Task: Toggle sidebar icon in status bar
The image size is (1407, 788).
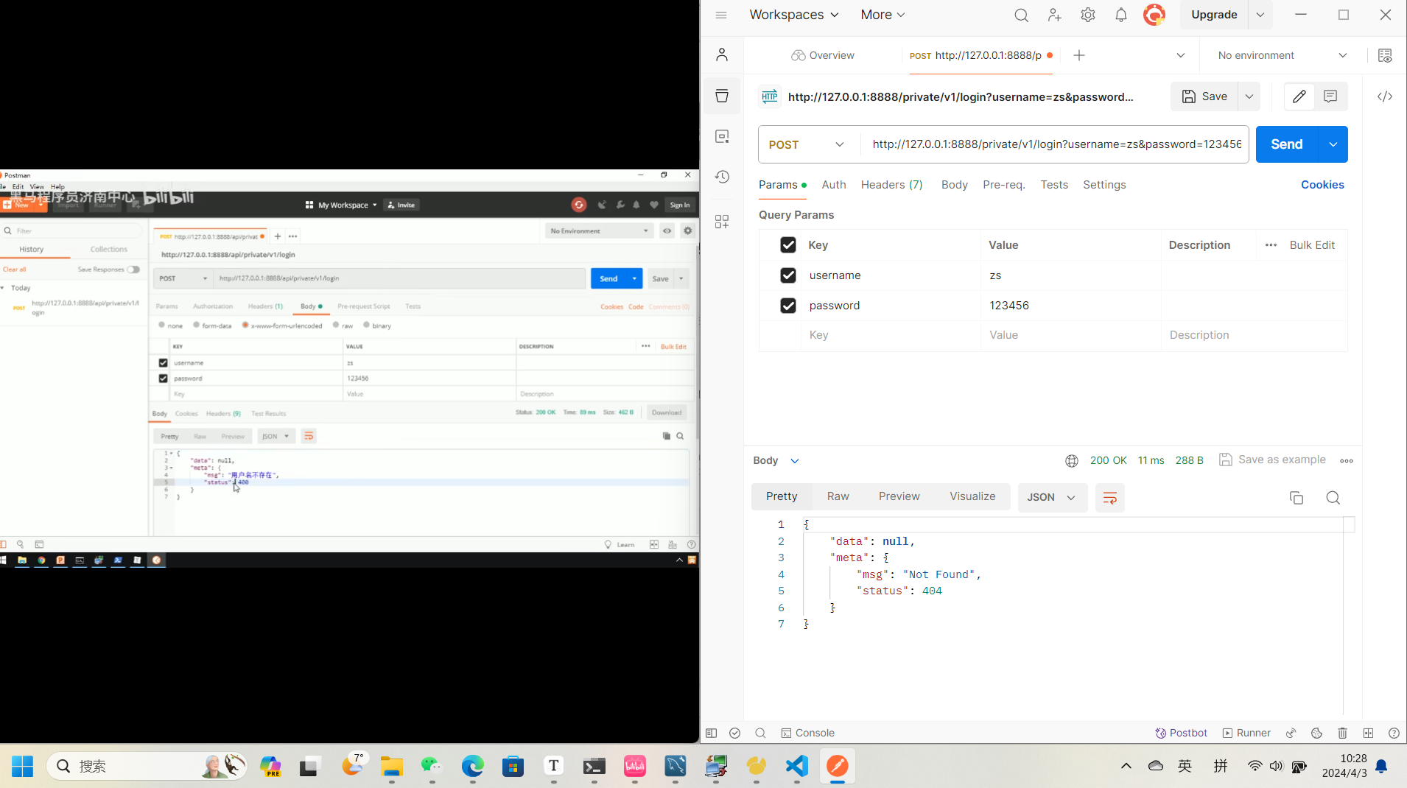Action: 711,733
